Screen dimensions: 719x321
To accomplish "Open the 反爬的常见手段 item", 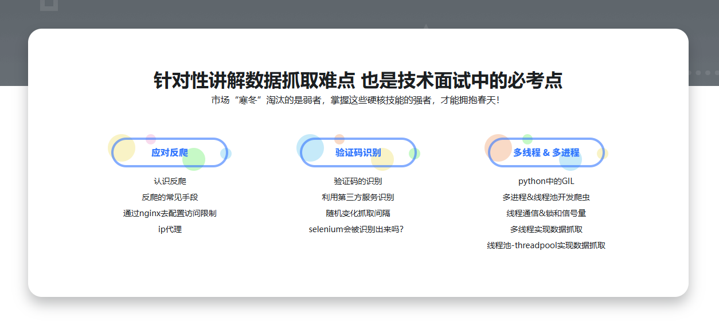I will point(170,197).
